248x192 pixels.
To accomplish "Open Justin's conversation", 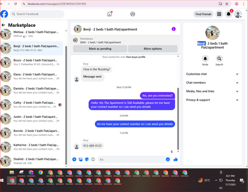I will pyautogui.click(x=32, y=119).
